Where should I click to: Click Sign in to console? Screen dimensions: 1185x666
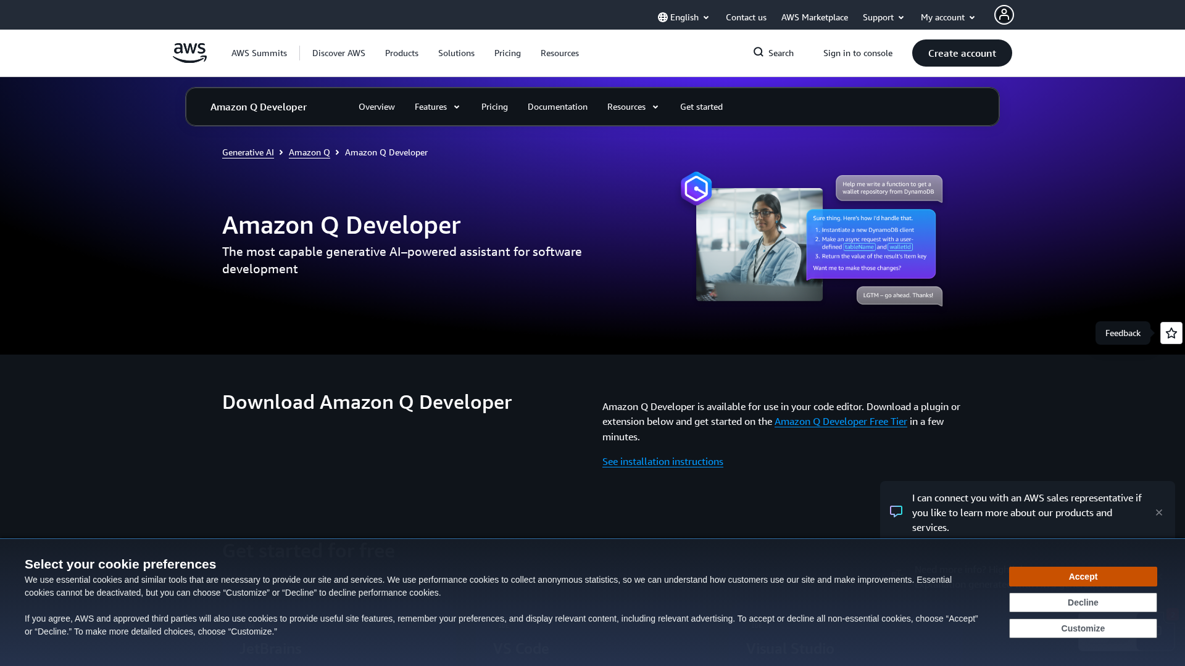pyautogui.click(x=858, y=53)
